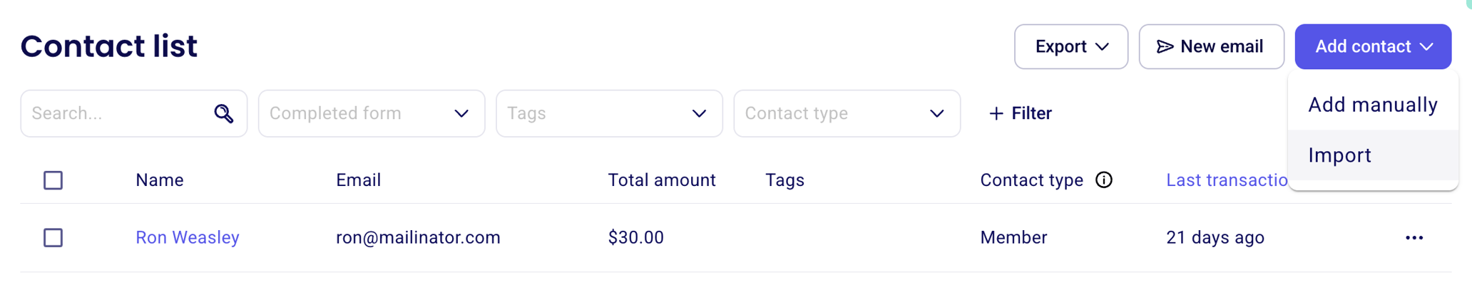Sort by Last transaction column header
1472x285 pixels.
click(1226, 180)
